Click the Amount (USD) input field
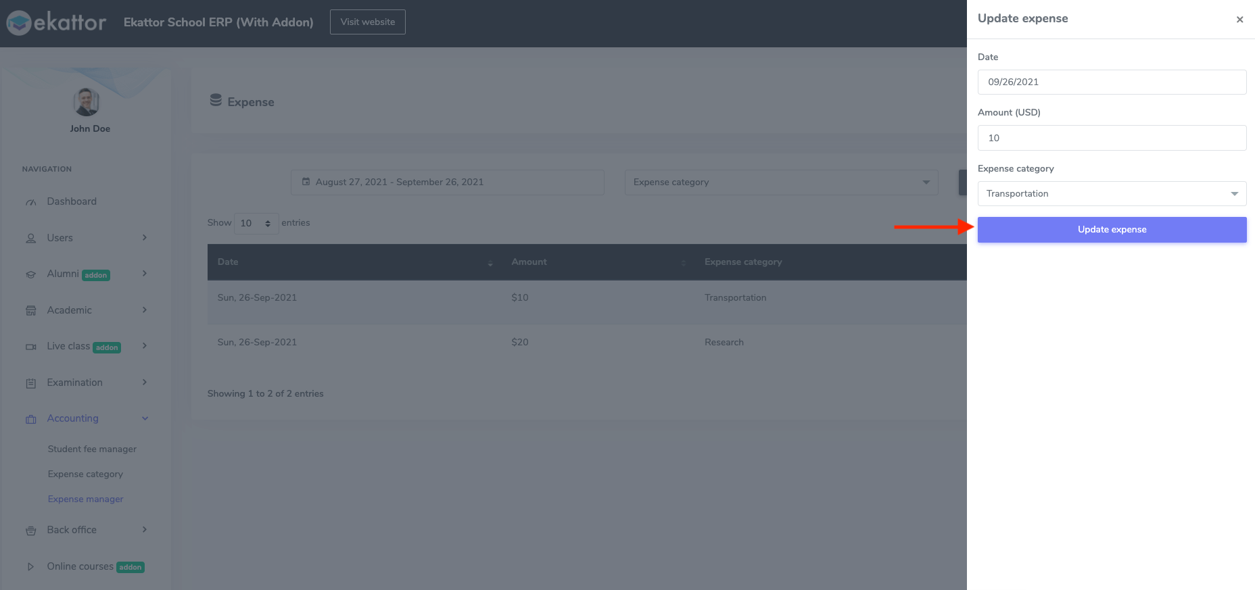This screenshot has width=1255, height=590. (x=1112, y=138)
